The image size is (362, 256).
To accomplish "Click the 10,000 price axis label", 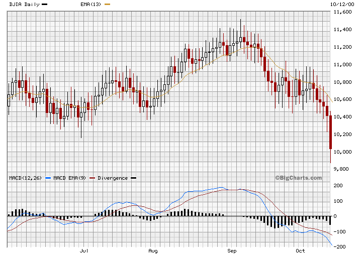I will tap(342, 152).
